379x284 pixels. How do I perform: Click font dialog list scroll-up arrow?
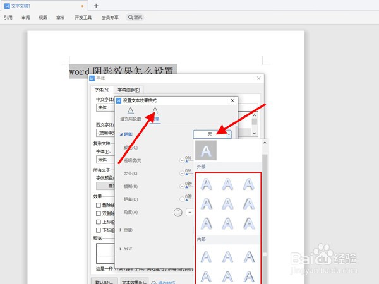coord(255,115)
